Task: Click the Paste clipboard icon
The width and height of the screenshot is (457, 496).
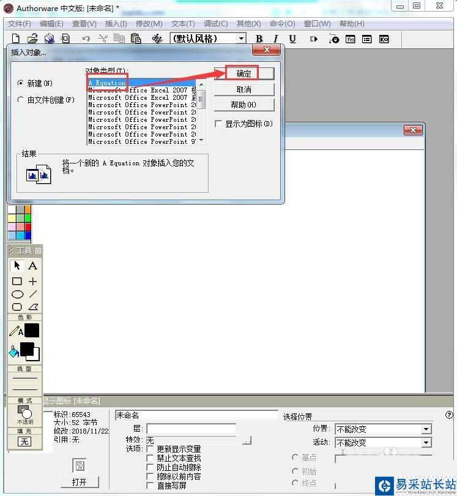Action: [x=136, y=39]
